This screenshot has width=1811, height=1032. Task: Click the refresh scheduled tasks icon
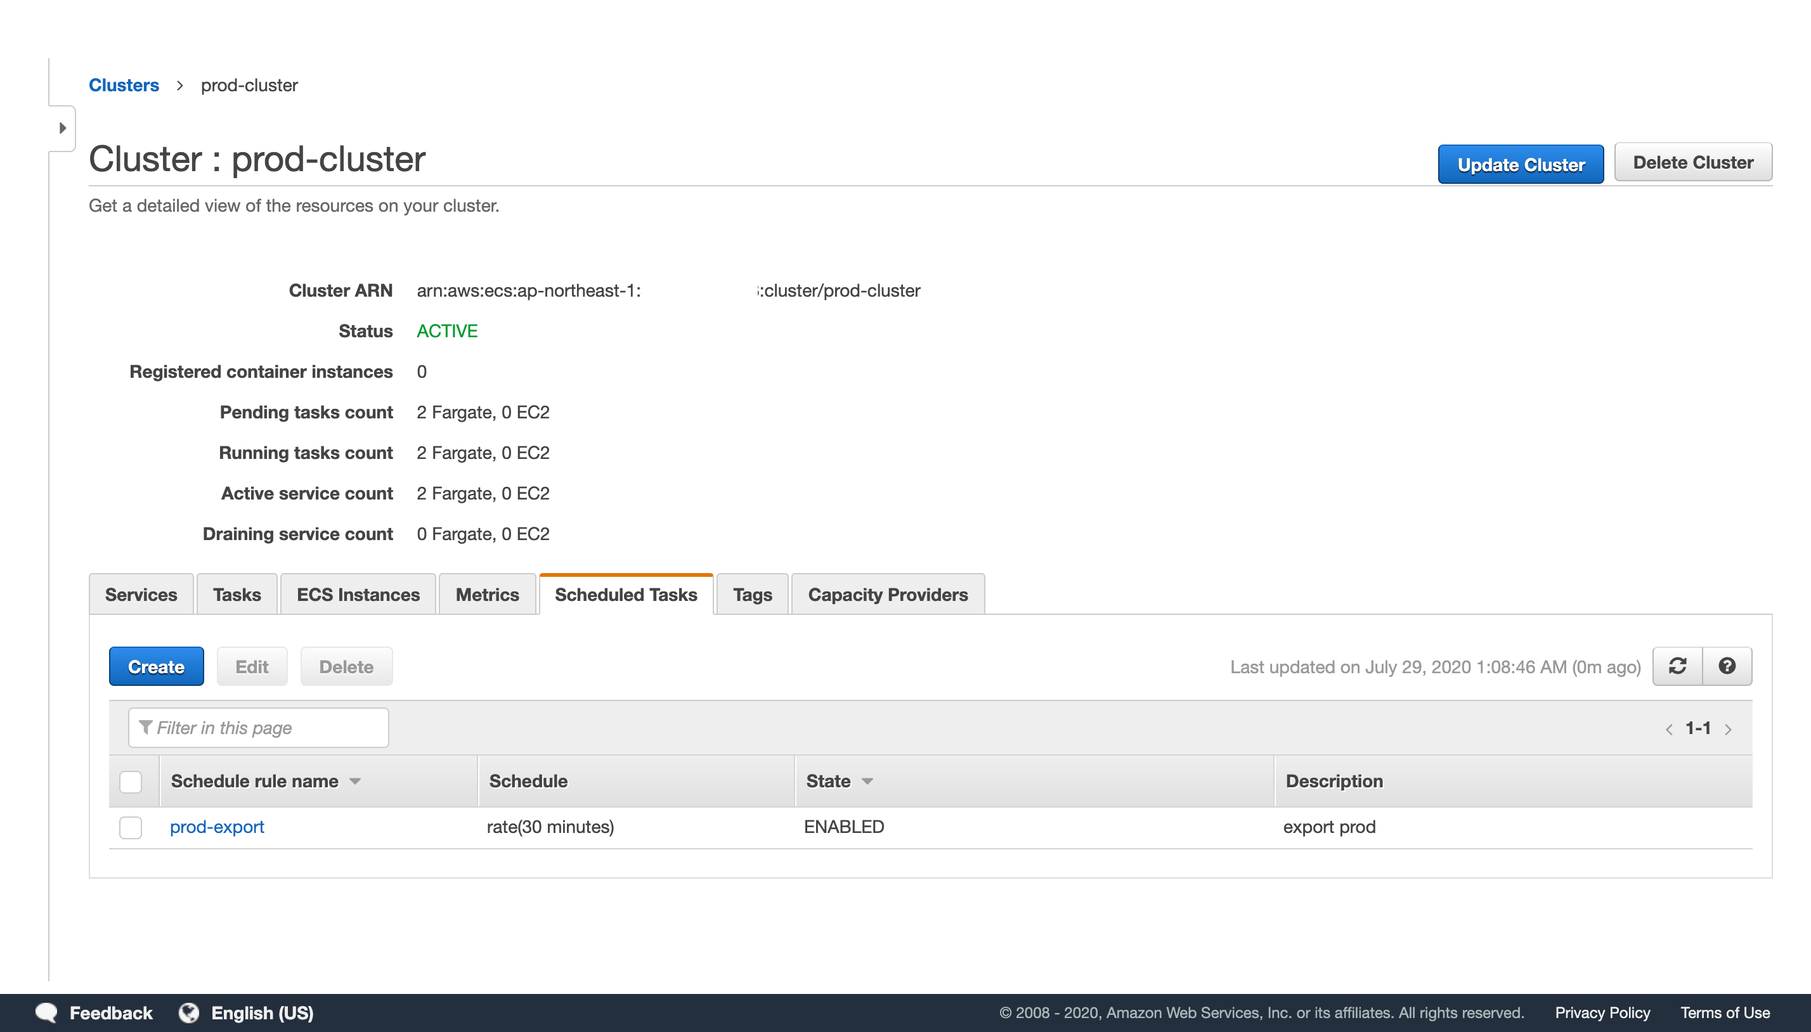click(1677, 666)
